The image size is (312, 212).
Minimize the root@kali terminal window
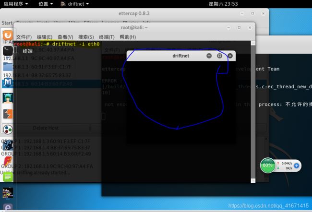tap(228, 28)
